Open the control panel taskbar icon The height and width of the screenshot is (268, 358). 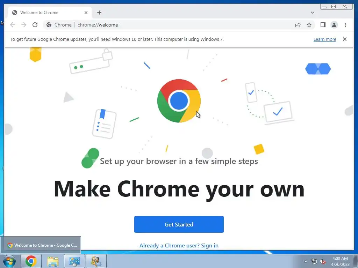[74, 261]
